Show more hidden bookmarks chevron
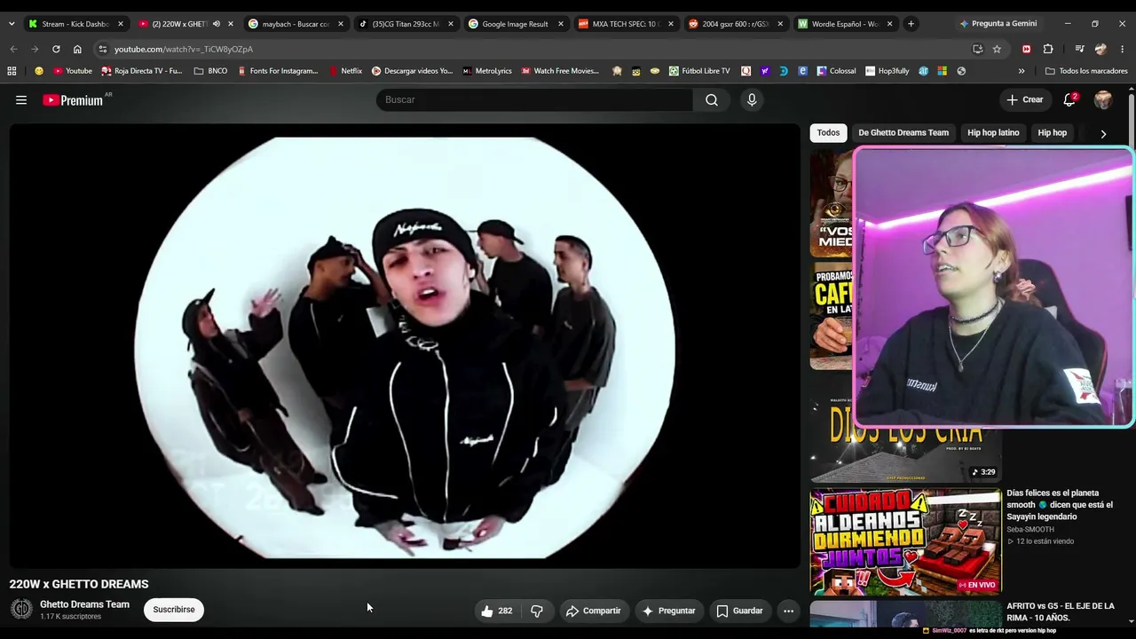This screenshot has height=639, width=1136. (1022, 71)
